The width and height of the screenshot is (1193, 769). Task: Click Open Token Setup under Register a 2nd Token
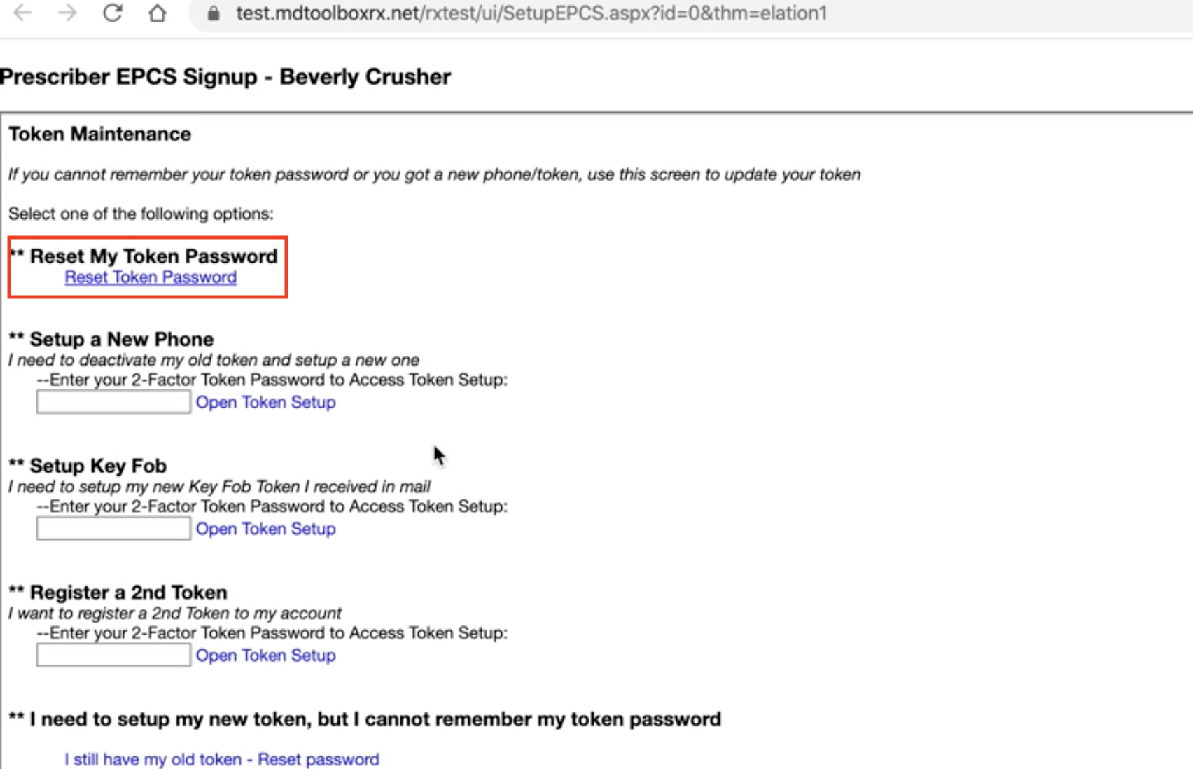(266, 656)
